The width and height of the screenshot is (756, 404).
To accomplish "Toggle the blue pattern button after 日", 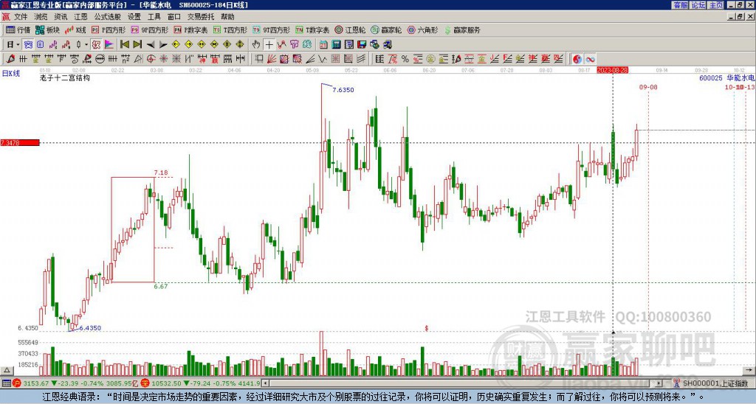I will (28, 44).
